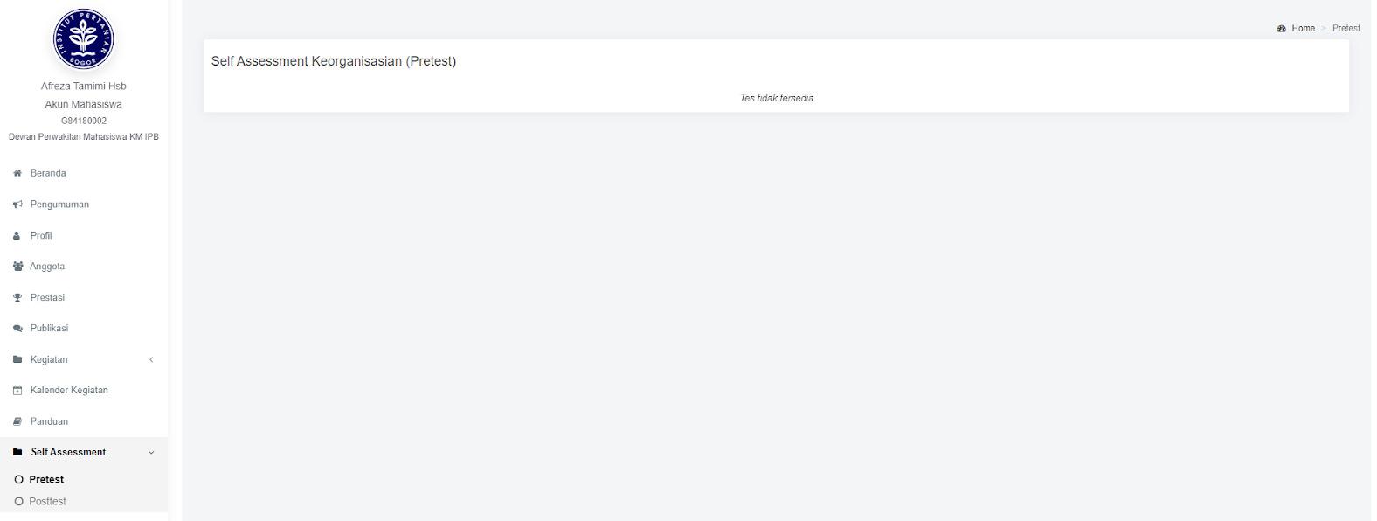Click Dewan Perwakilan Mahasiswa KM IPB text

coord(83,137)
